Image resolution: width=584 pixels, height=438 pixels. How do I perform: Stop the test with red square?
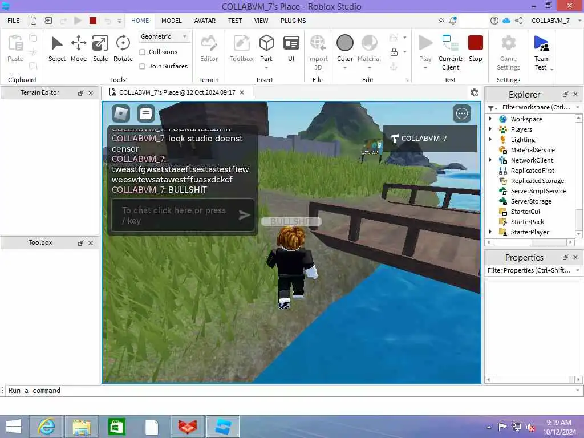(475, 43)
